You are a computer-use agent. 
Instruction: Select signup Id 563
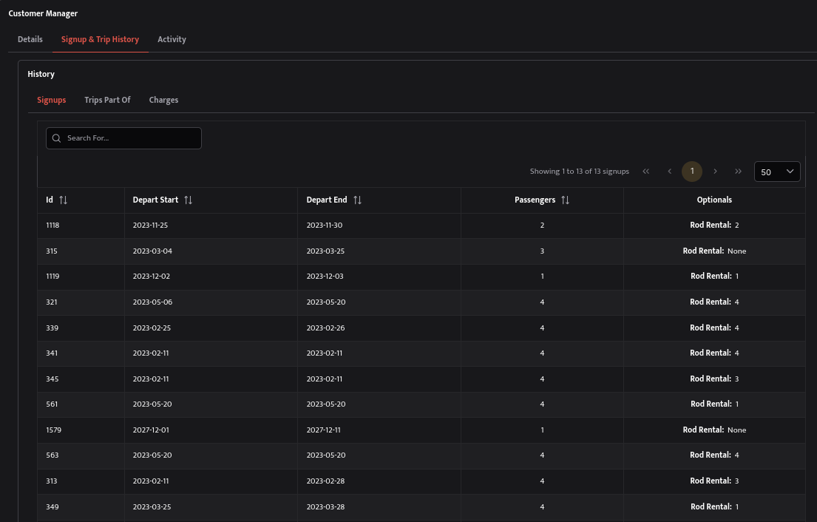click(x=421, y=455)
